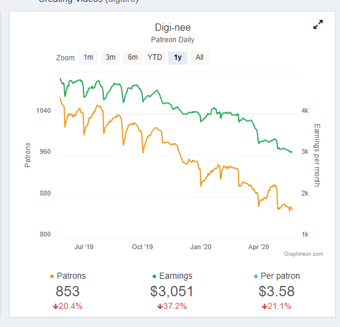
Task: Click the Patreon Daily subtitle
Action: 173,40
